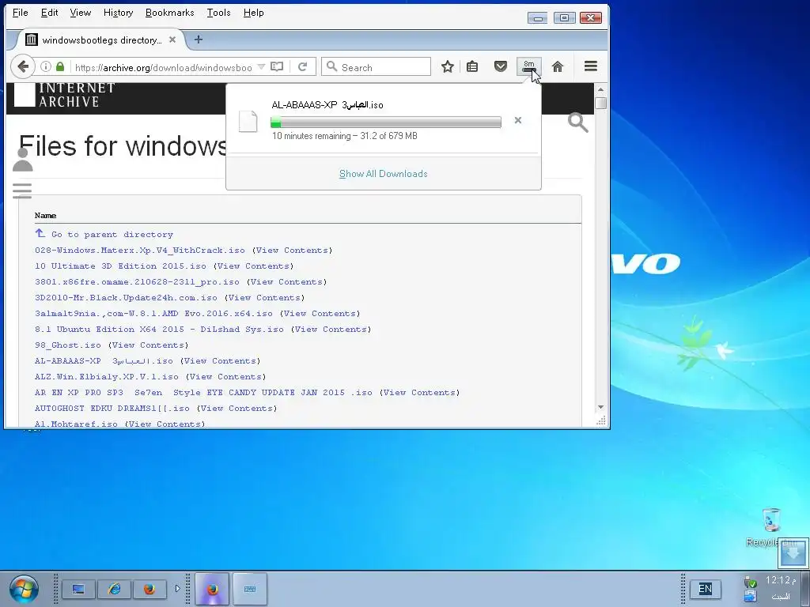Image resolution: width=810 pixels, height=607 pixels.
Task: Open 10 Ultimate 3D Edition 2015.iso link
Action: tap(120, 266)
